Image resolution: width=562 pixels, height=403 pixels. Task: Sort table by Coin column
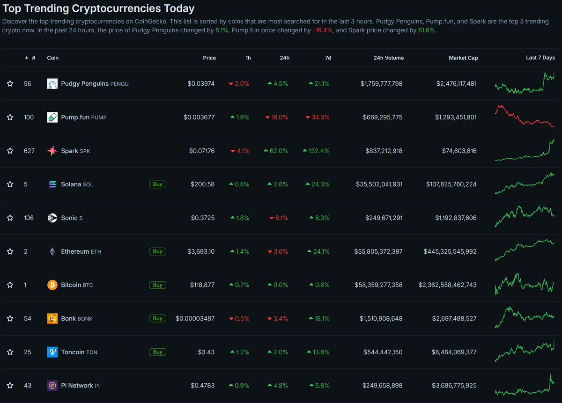[x=53, y=58]
